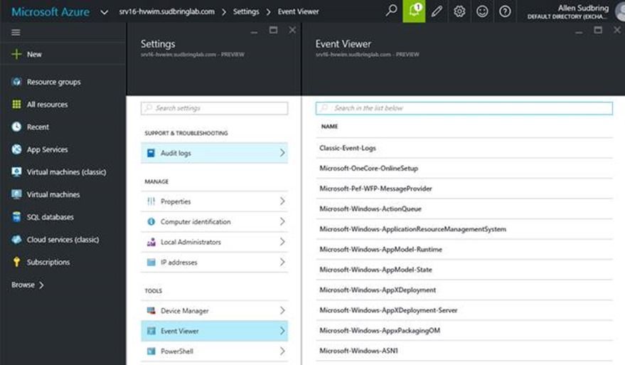The image size is (625, 365).
Task: Click the smiley feedback icon
Action: (482, 11)
